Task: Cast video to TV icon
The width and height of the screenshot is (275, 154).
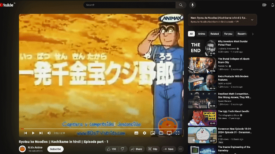Action: pyautogui.click(x=169, y=133)
